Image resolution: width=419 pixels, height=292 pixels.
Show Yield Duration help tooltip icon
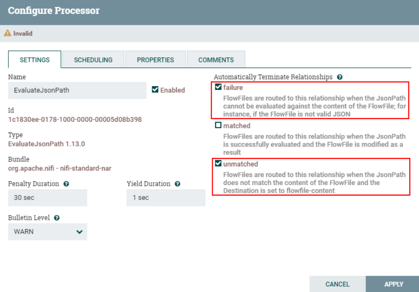pyautogui.click(x=177, y=184)
